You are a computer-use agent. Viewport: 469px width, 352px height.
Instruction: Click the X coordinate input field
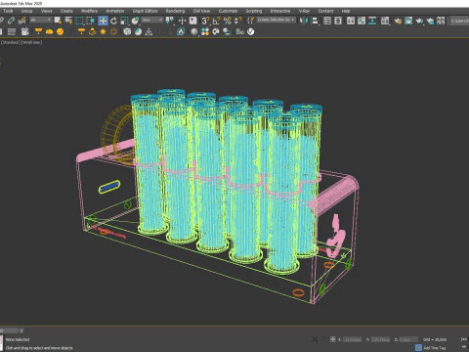(x=353, y=339)
